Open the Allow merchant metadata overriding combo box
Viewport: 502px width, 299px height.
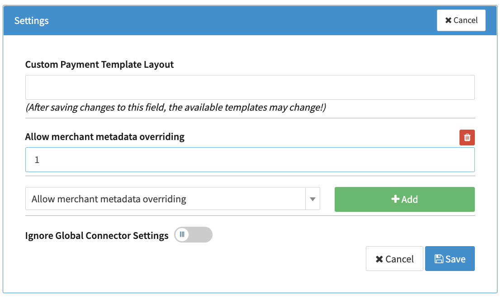(x=166, y=199)
